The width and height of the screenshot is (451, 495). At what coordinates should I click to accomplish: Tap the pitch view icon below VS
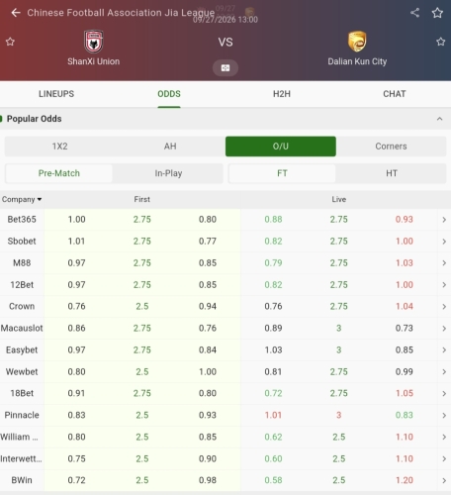tap(225, 68)
